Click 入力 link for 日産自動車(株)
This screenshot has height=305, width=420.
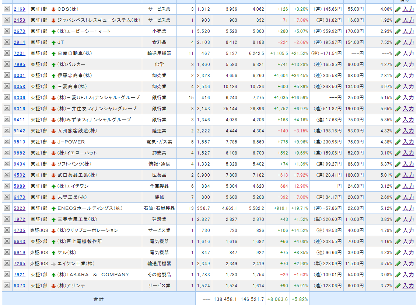[x=408, y=53]
